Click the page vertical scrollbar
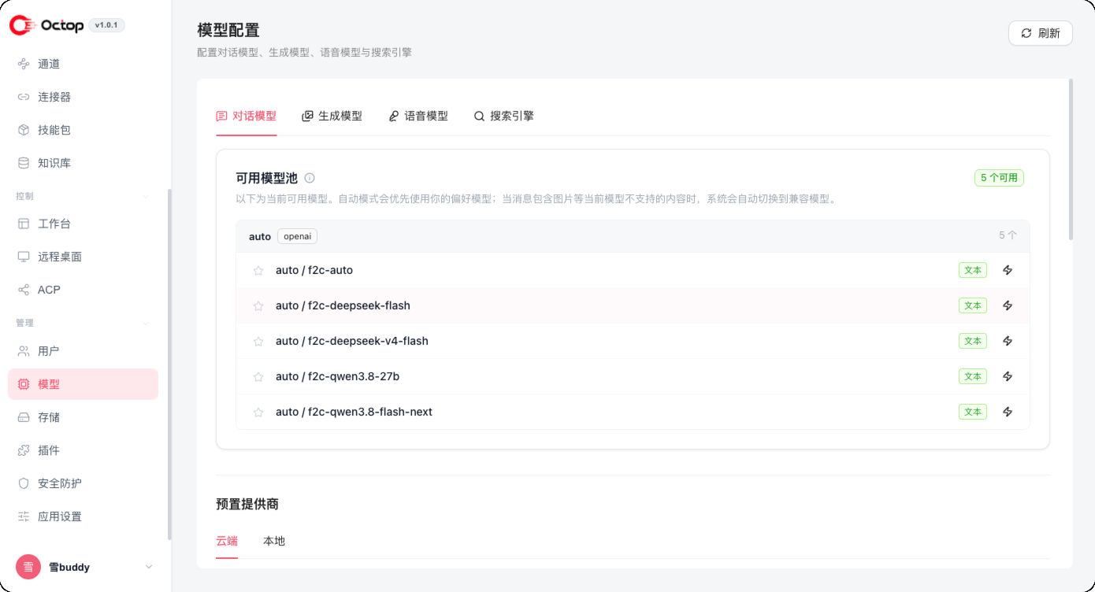Viewport: 1095px width, 592px height. (1071, 159)
